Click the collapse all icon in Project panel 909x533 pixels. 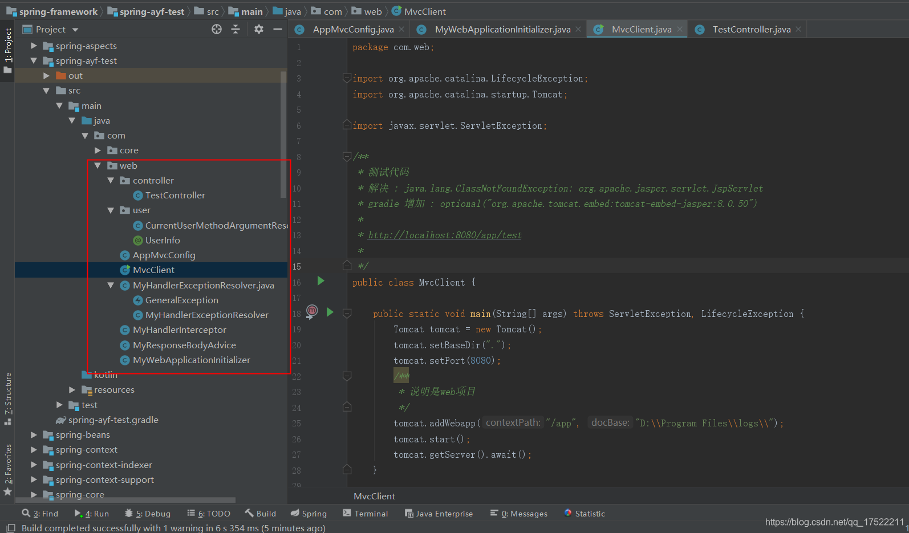point(236,29)
